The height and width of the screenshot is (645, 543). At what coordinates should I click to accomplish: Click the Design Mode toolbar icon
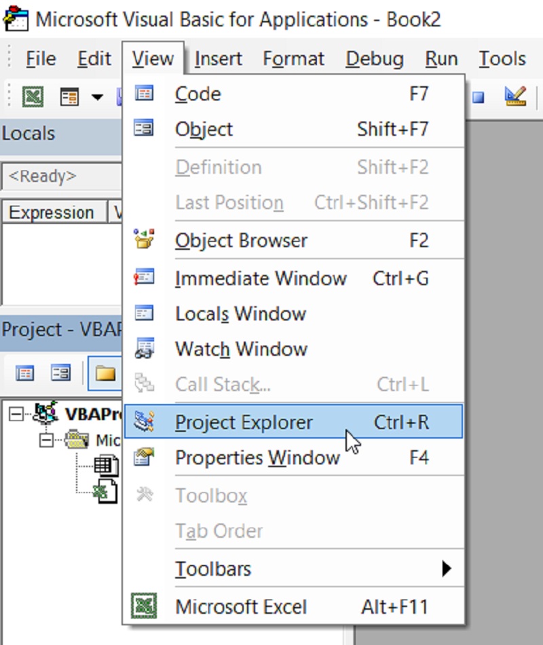pos(516,96)
